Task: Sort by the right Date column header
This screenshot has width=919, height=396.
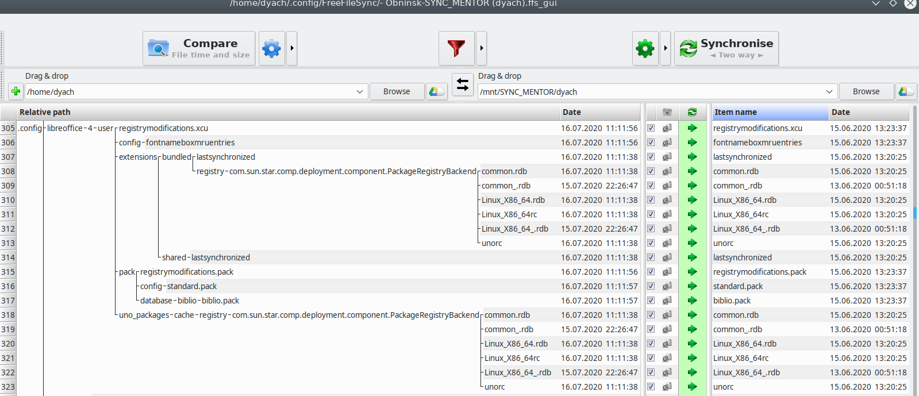Action: point(869,112)
